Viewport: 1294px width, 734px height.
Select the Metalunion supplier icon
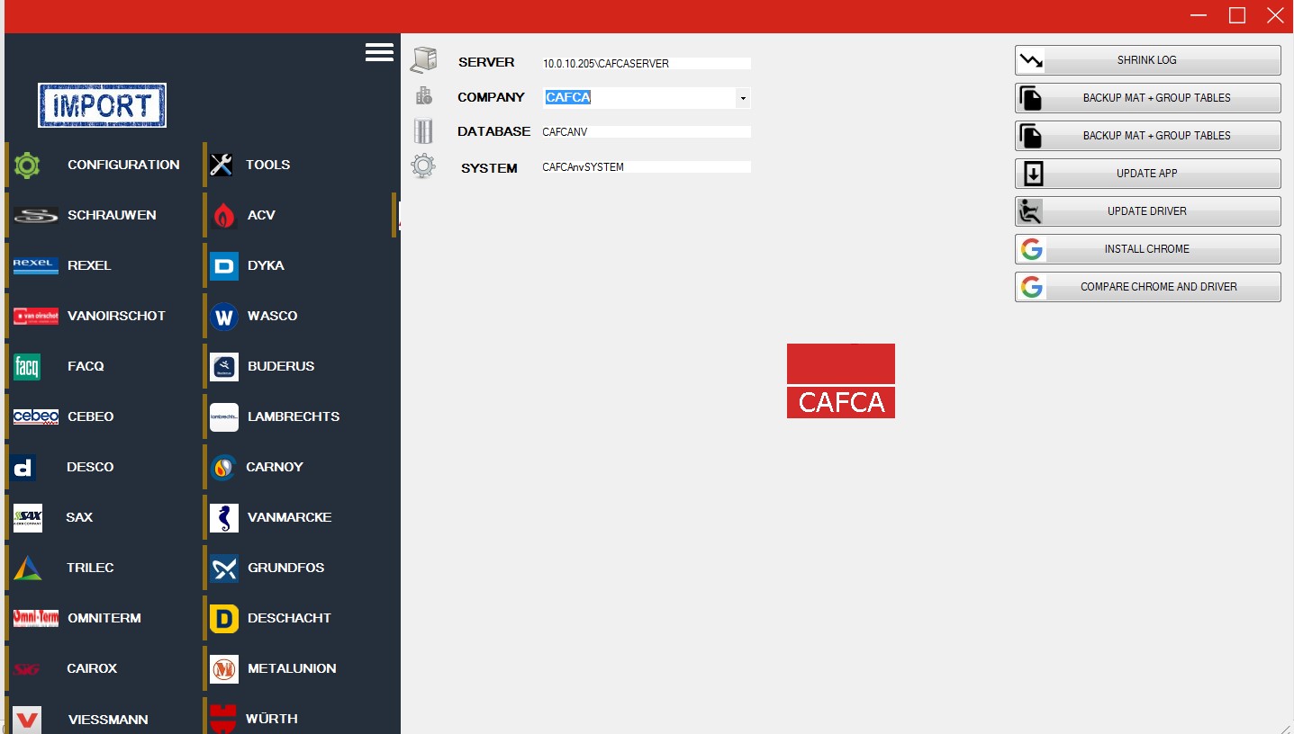(224, 668)
